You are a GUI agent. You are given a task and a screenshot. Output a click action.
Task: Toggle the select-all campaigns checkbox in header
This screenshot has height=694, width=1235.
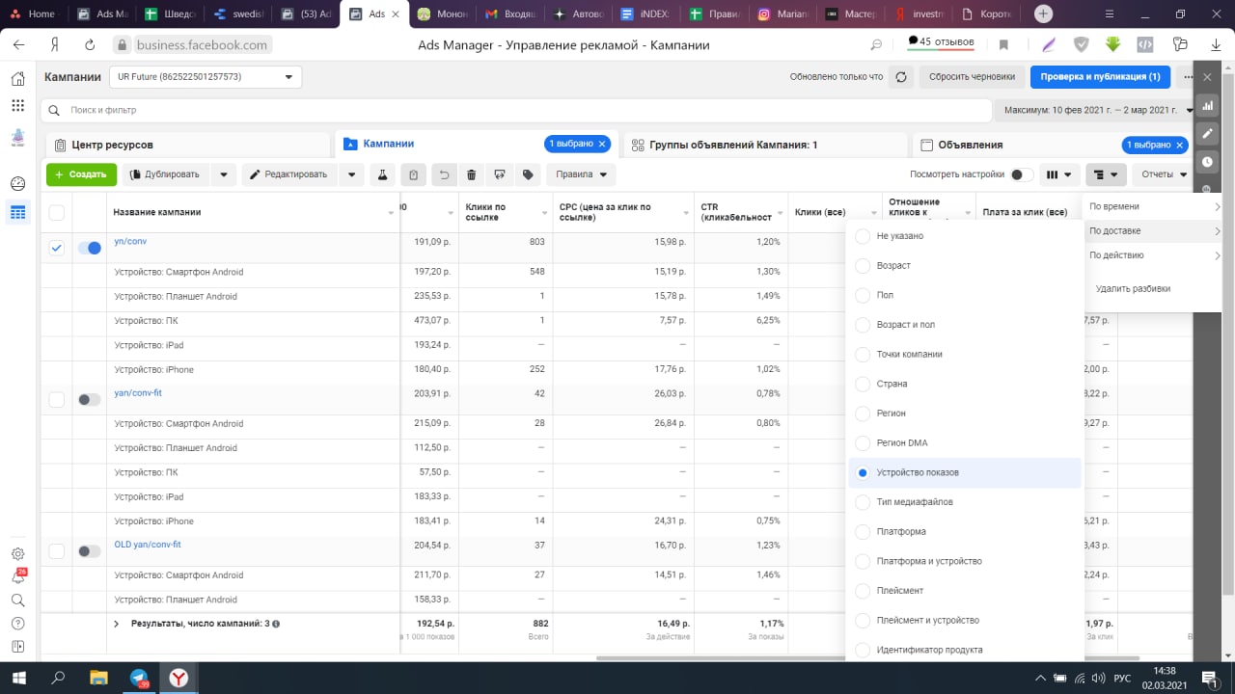(57, 212)
